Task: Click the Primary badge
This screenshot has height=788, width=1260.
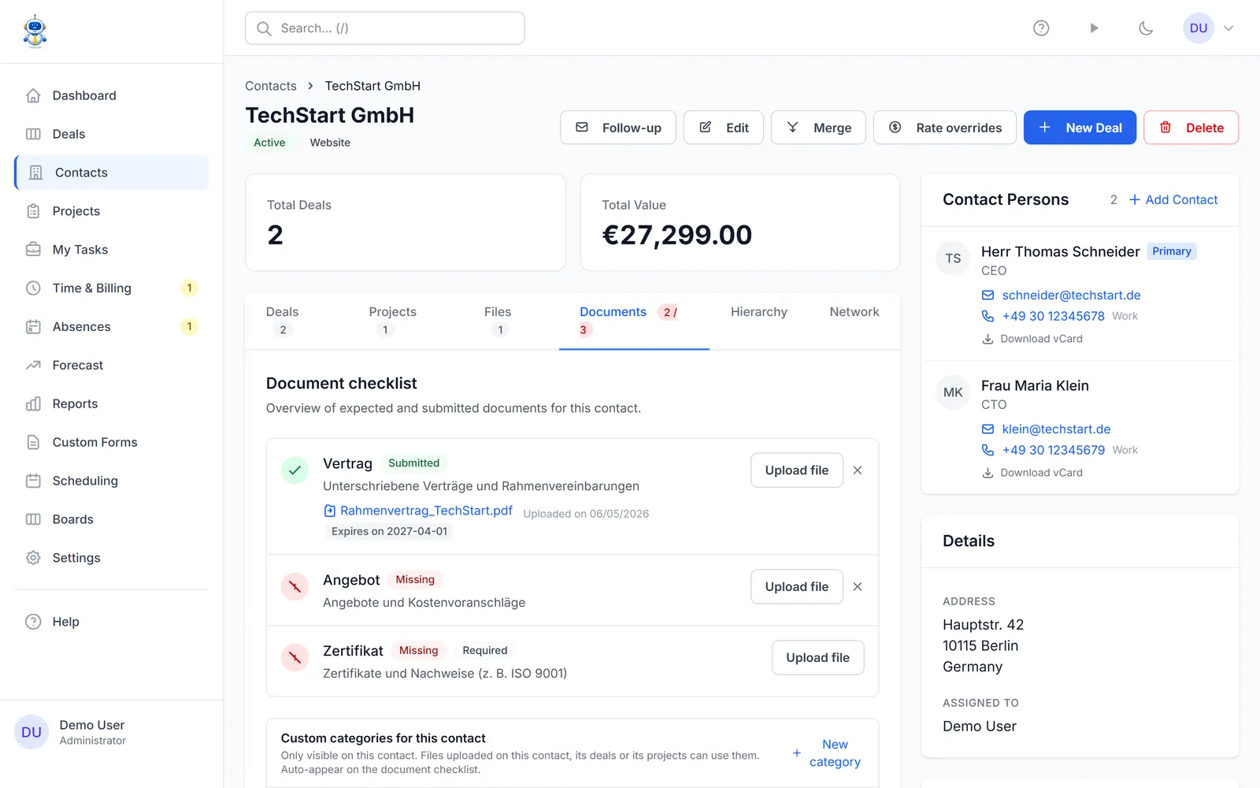Action: pyautogui.click(x=1171, y=251)
